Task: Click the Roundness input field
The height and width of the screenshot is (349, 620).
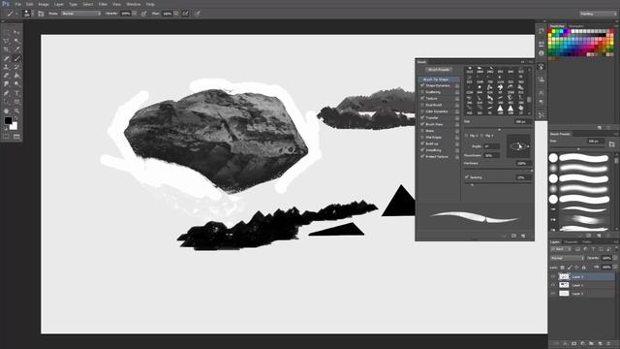Action: pos(491,155)
